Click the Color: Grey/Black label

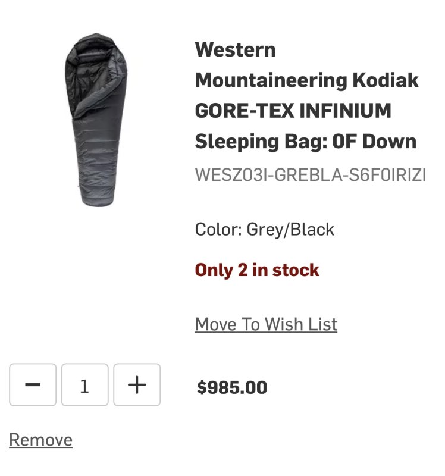264,229
